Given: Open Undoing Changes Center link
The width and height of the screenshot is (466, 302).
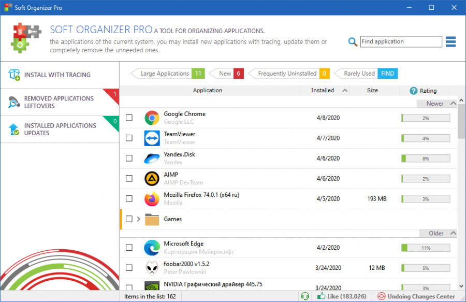Looking at the screenshot, I should 421,296.
